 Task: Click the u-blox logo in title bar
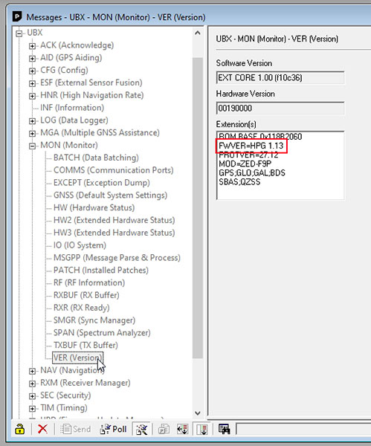(x=17, y=17)
